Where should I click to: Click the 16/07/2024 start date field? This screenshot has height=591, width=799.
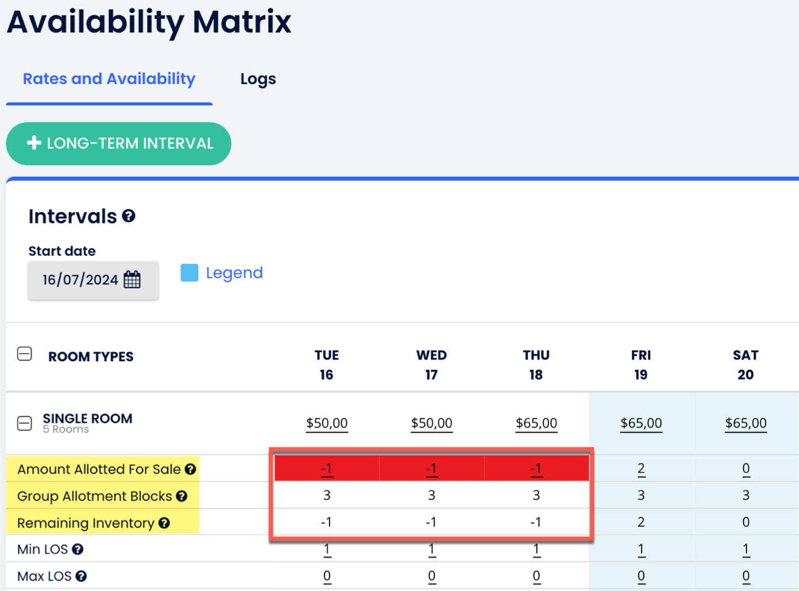point(80,280)
